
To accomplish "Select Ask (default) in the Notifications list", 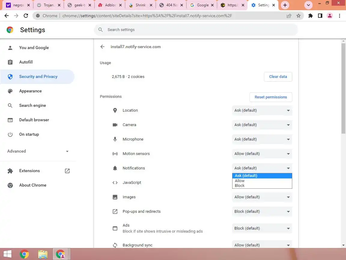I will 262,176.
